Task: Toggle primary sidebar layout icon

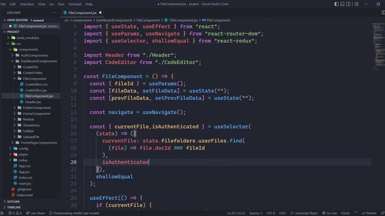Action: [x=336, y=4]
